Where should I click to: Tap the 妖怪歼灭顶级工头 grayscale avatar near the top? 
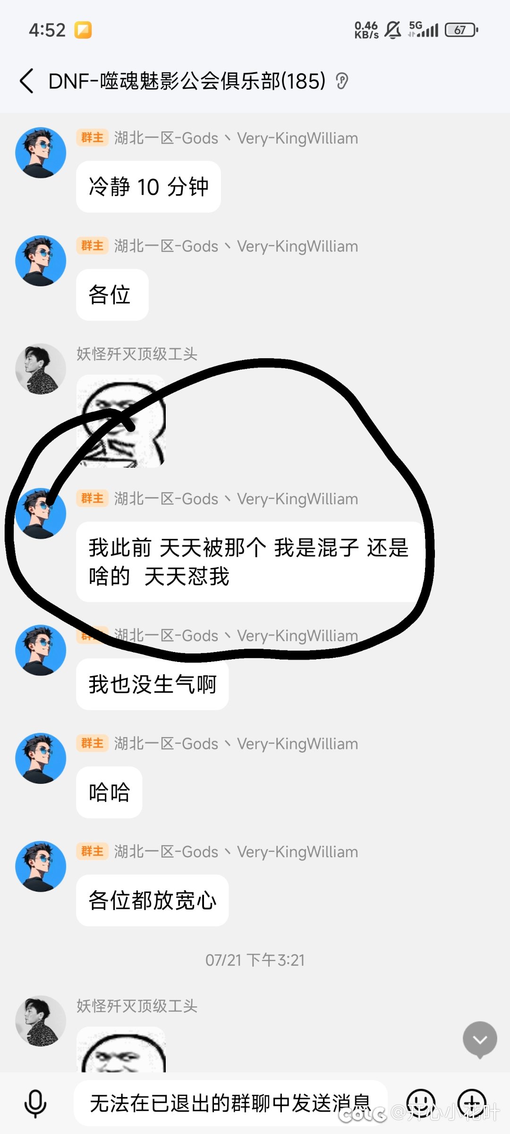pos(41,369)
